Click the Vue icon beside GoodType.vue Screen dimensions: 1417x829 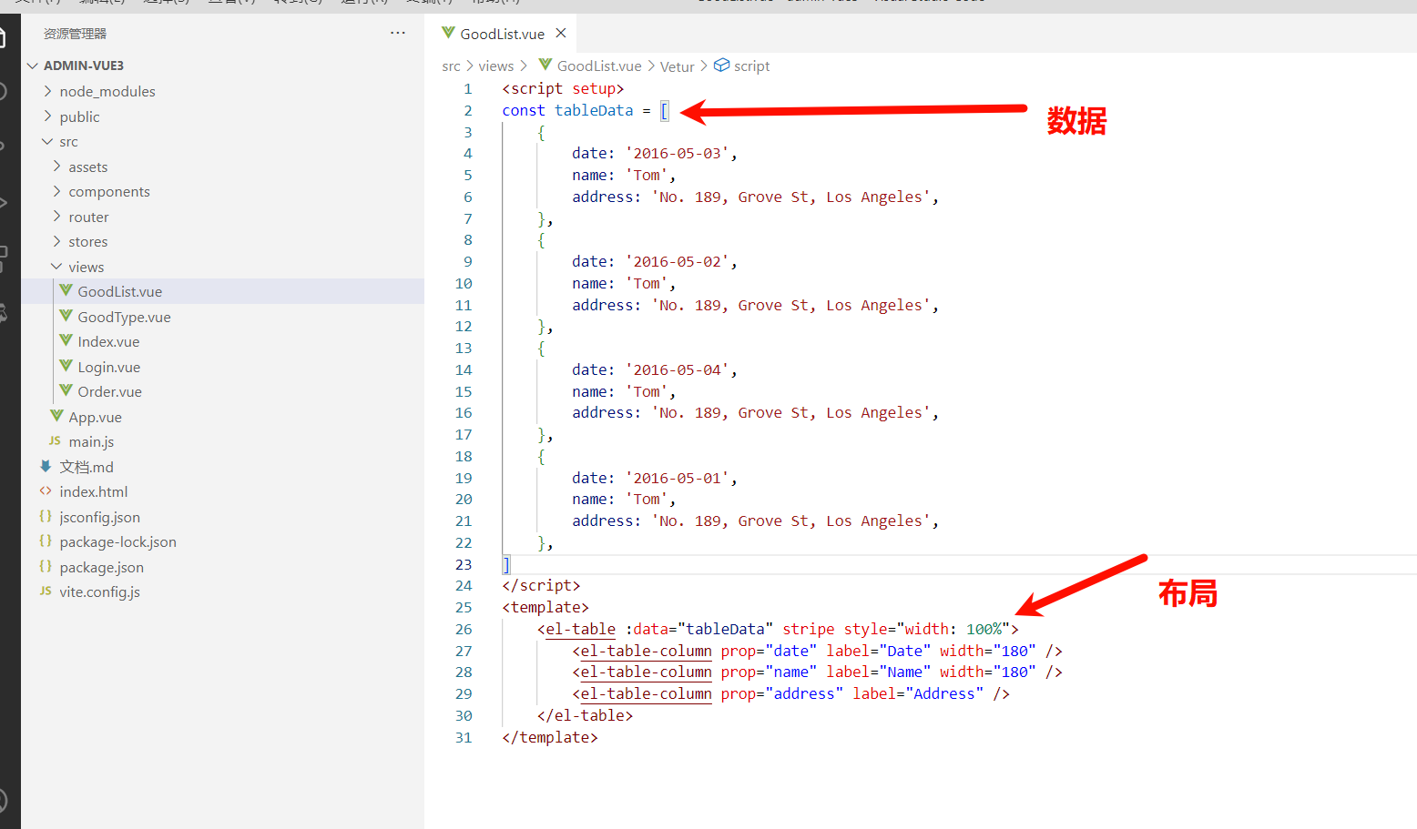coord(66,316)
